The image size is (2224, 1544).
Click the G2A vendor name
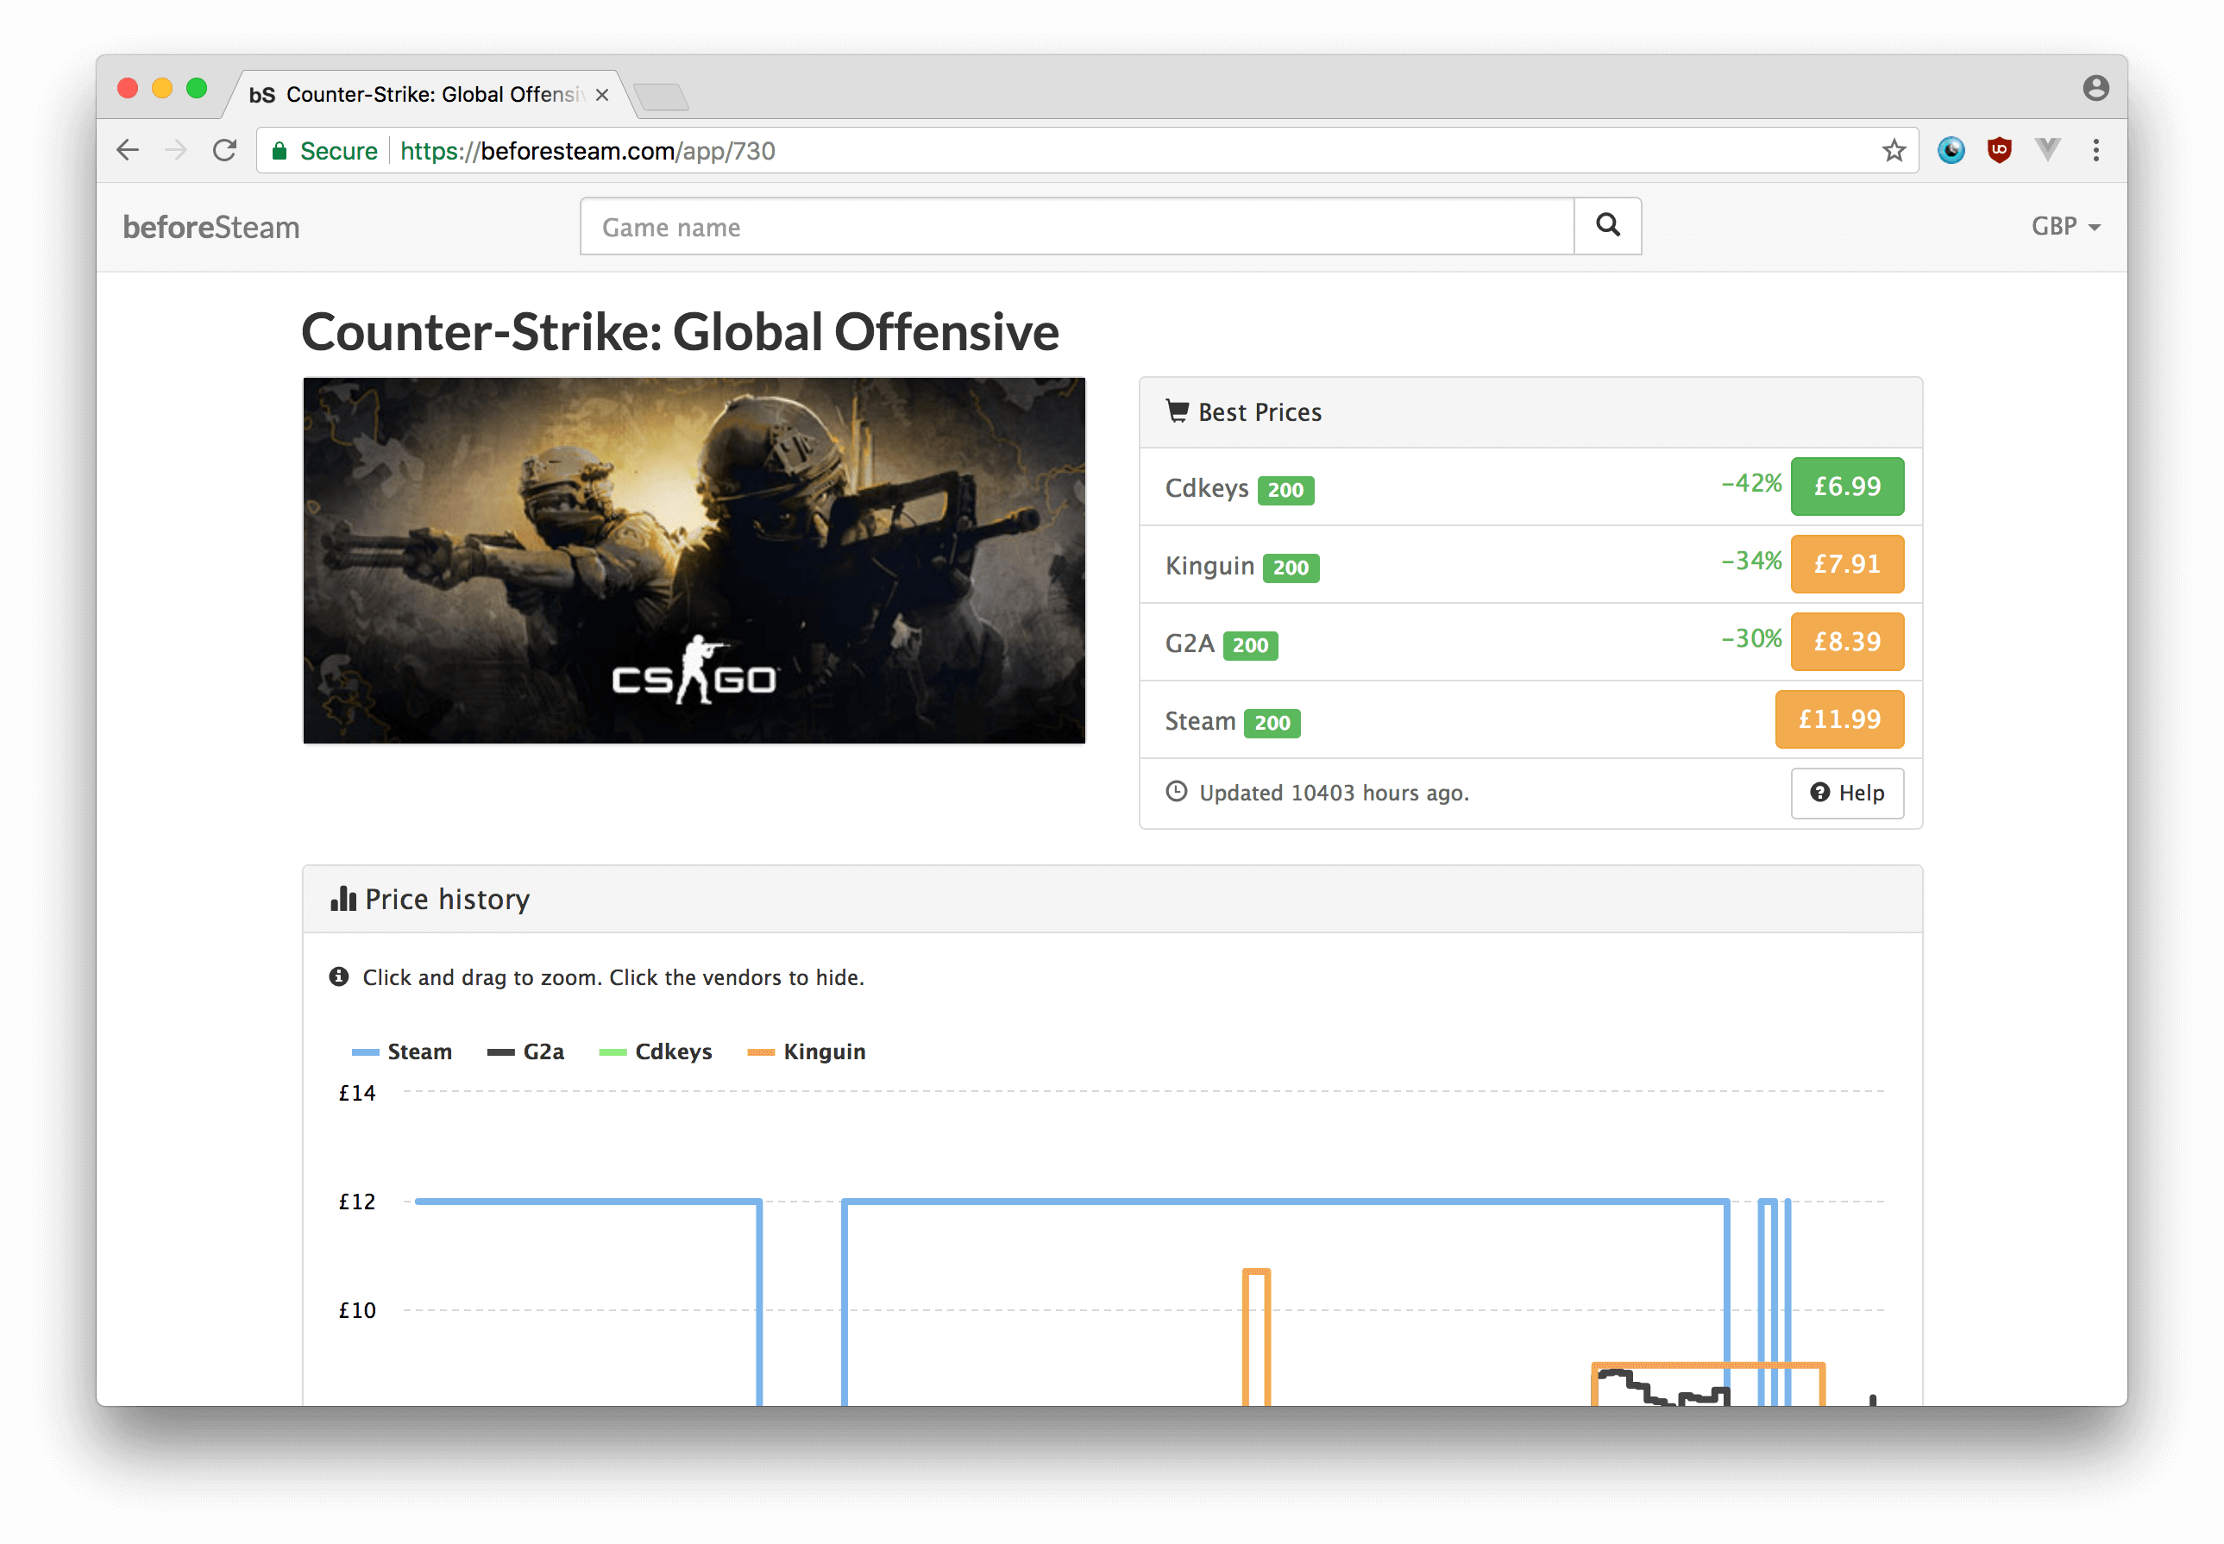click(1189, 643)
